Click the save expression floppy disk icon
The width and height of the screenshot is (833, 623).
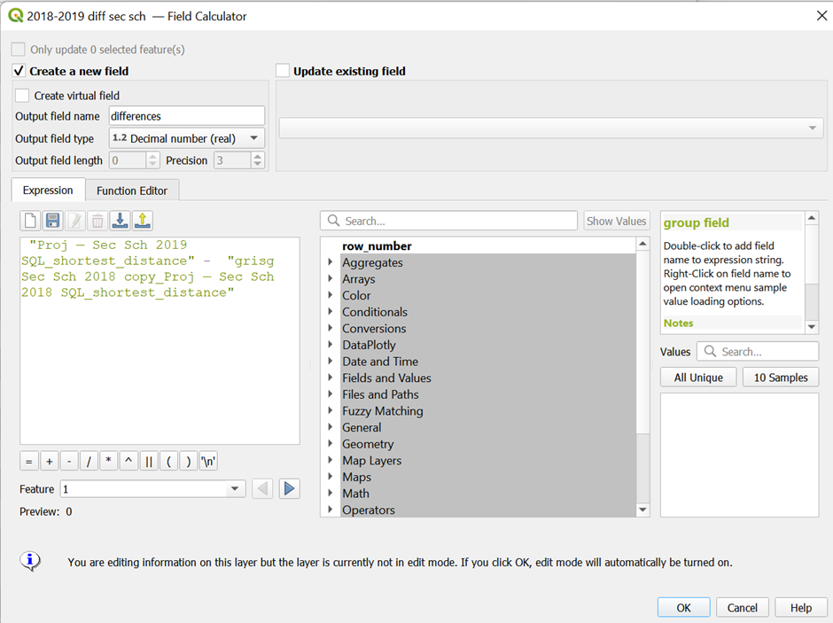(x=52, y=221)
